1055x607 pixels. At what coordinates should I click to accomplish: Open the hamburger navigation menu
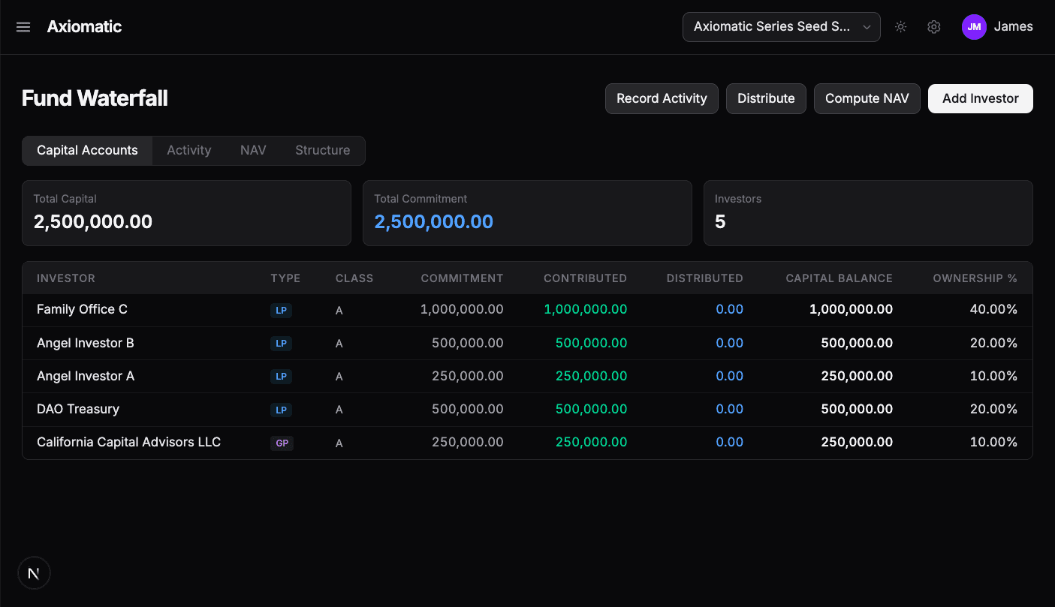coord(23,26)
